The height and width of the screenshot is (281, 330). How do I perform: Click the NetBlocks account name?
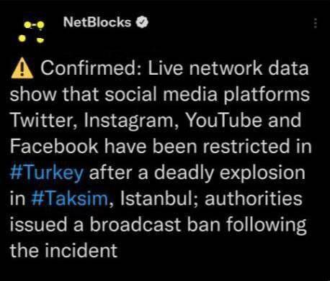pos(97,22)
